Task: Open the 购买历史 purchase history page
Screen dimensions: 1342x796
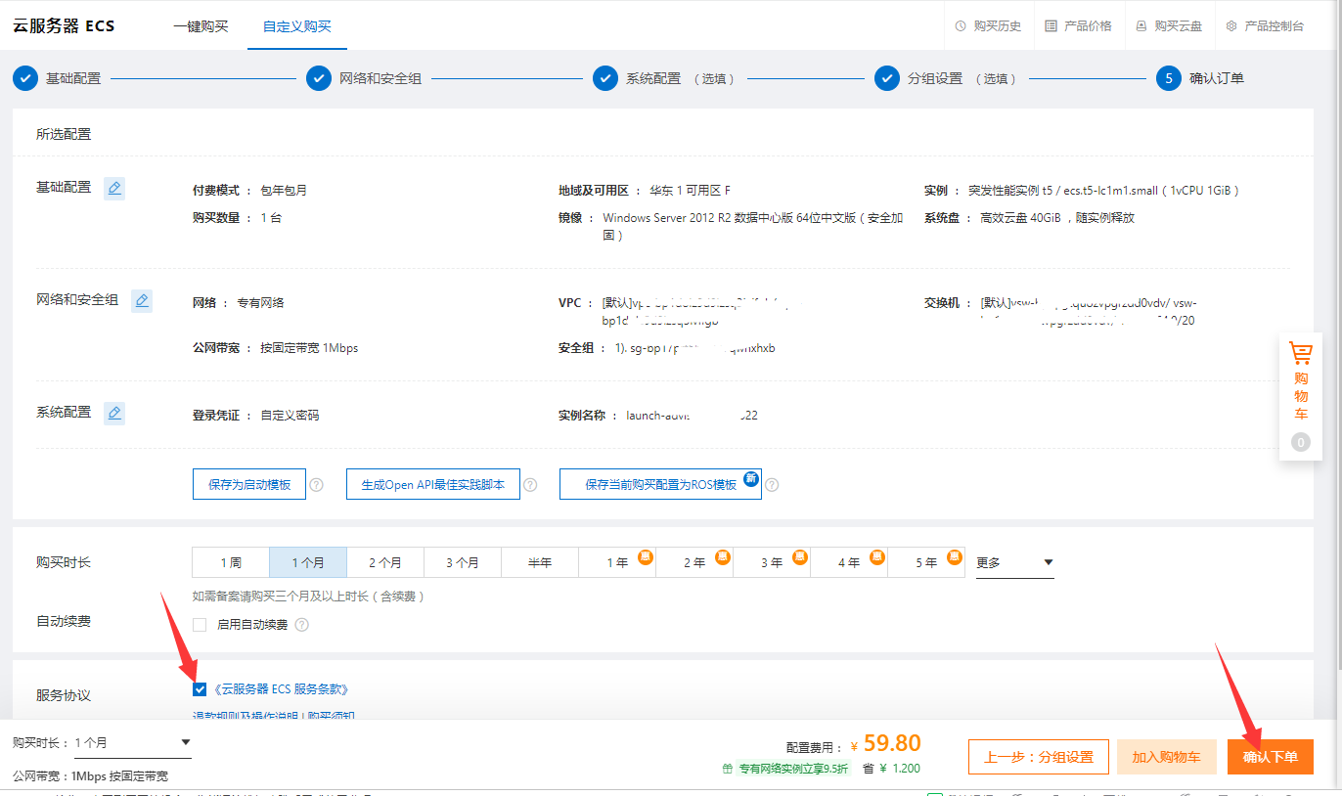Action: point(988,26)
